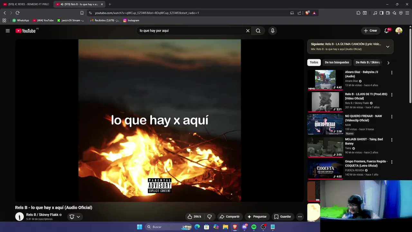
Task: Like the video with 396 k thumbs up
Action: point(194,217)
